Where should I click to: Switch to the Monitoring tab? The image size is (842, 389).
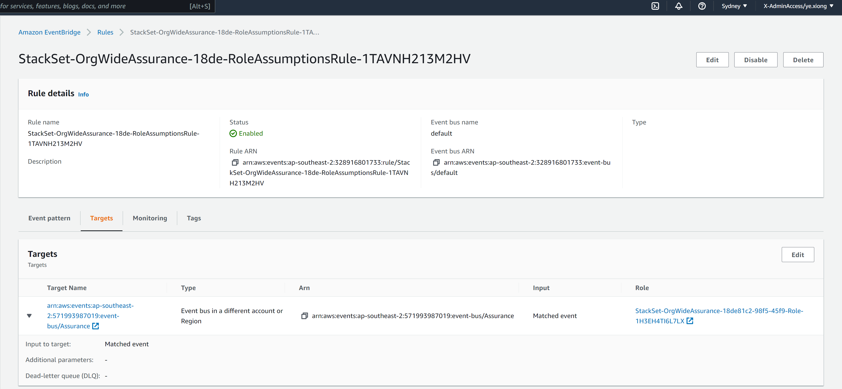click(x=150, y=218)
